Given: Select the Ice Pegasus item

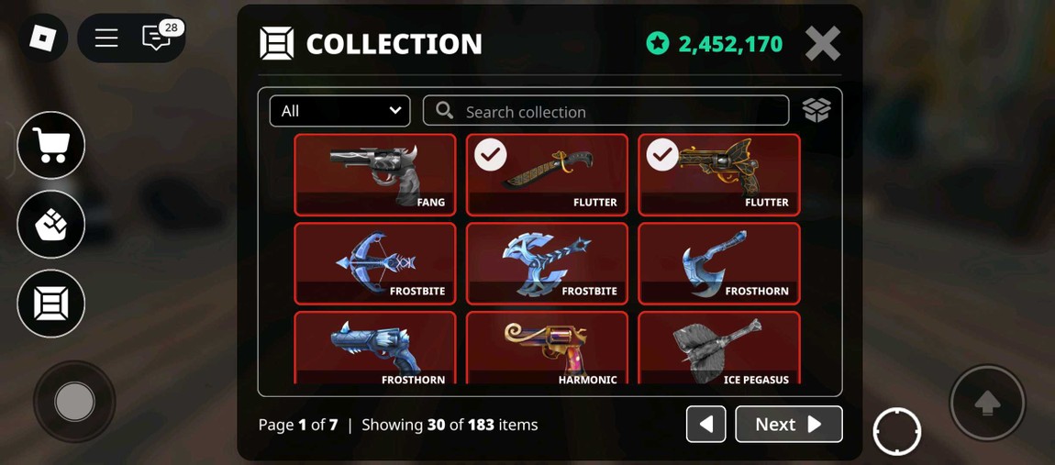Looking at the screenshot, I should click(719, 348).
